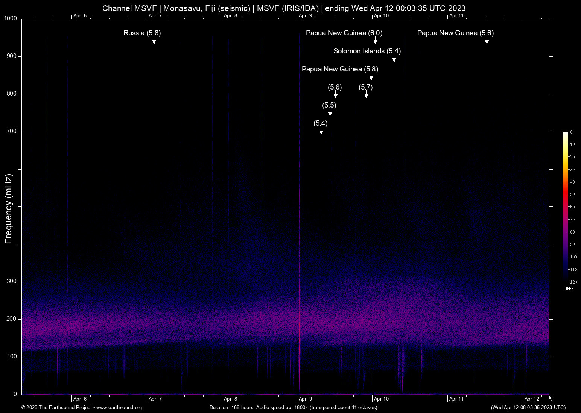Click the Solomon Islands (5.4) arrow marker

[x=394, y=59]
